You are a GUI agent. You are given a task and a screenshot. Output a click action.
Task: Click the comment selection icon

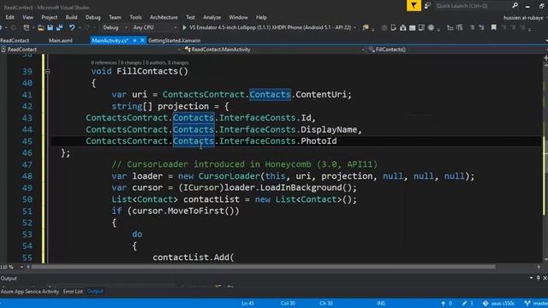tap(472, 27)
